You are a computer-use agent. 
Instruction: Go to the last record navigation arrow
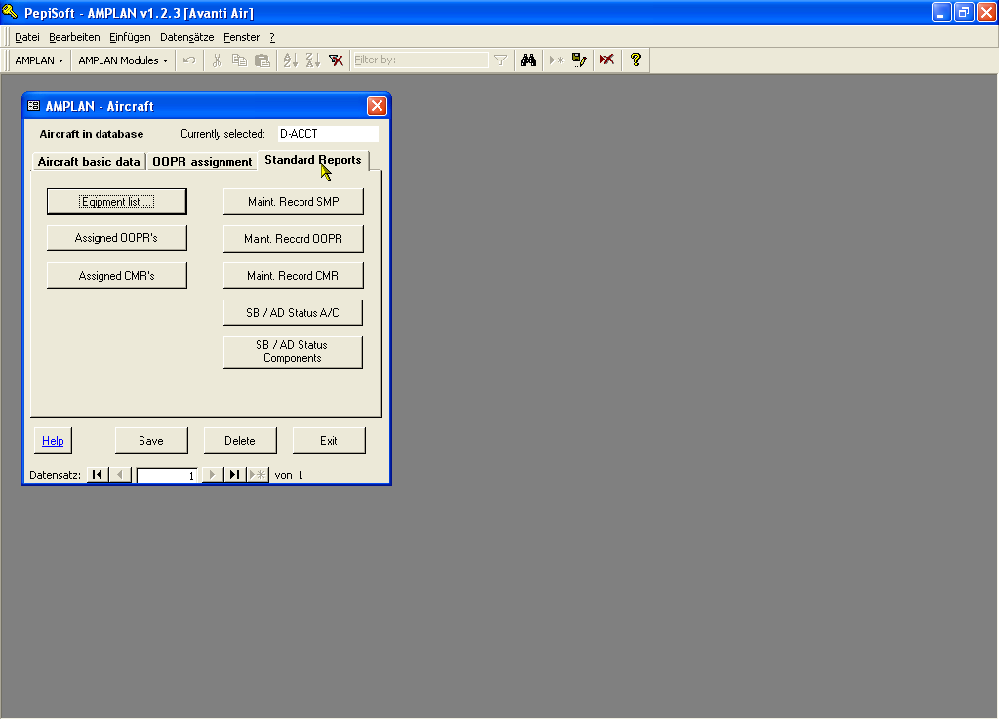coord(235,475)
